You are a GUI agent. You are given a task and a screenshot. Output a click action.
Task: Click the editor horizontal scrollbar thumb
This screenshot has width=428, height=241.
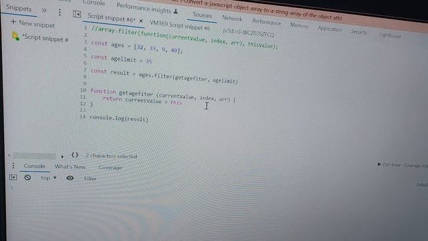point(34,156)
